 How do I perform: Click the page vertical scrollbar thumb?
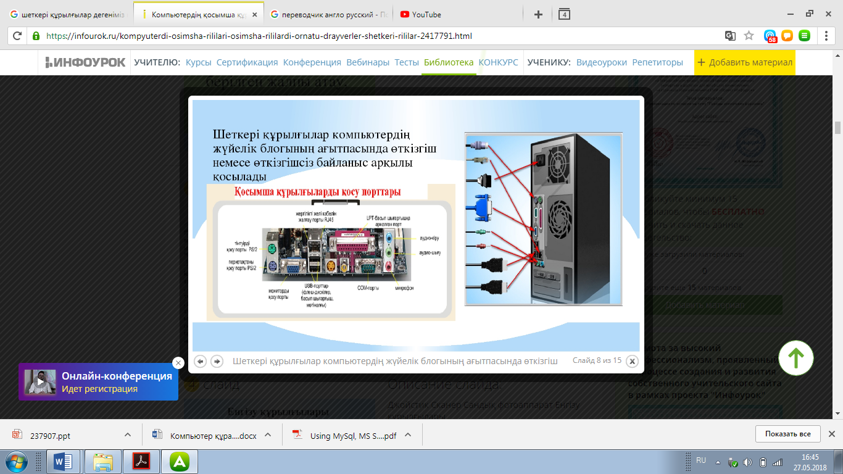tap(837, 128)
